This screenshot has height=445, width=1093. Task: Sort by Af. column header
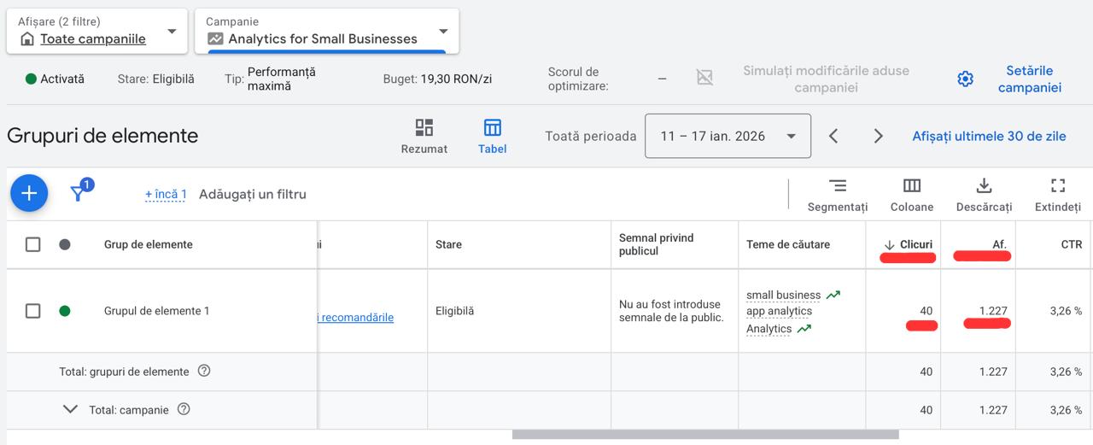pos(999,244)
